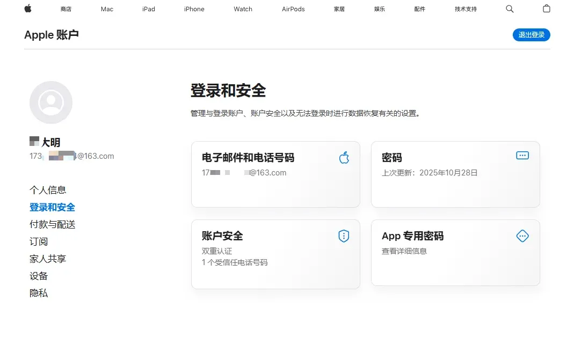567x345 pixels.
Task: Select 付款与配送 in the sidebar
Action: pos(52,224)
